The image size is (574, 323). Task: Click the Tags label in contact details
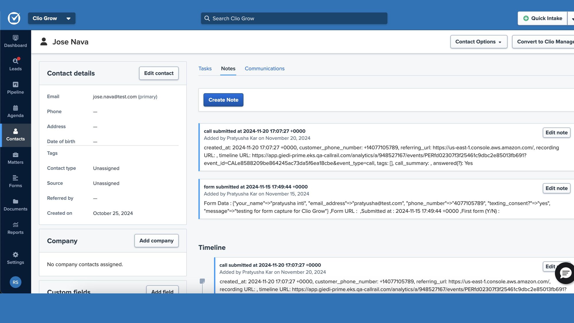(52, 153)
